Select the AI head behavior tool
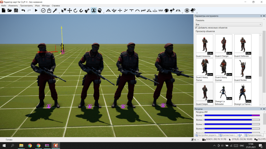 point(100,11)
